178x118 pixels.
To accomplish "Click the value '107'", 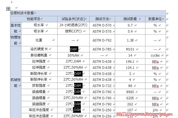I will [x=130, y=110].
